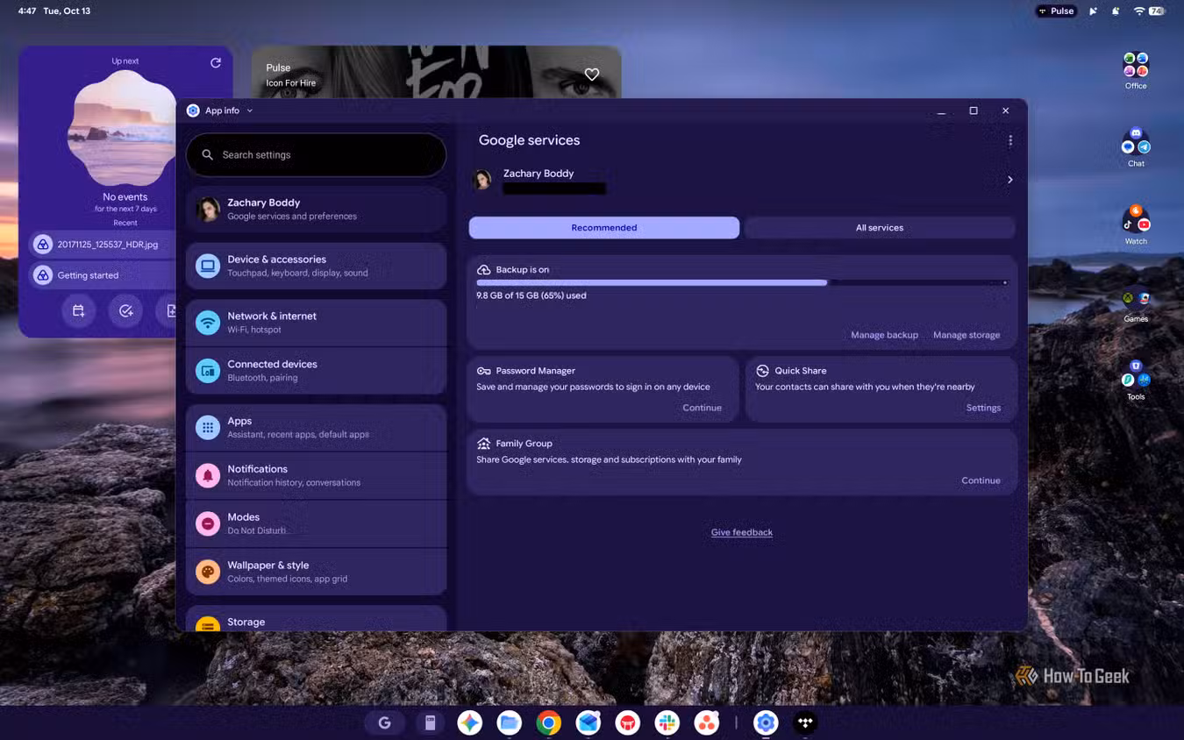Click the Pulse chip in status bar
Screen dimensions: 1184x740
1056,11
